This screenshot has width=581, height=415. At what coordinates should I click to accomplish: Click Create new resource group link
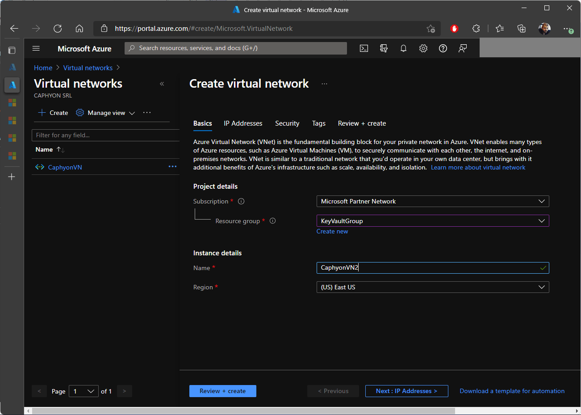[332, 231]
